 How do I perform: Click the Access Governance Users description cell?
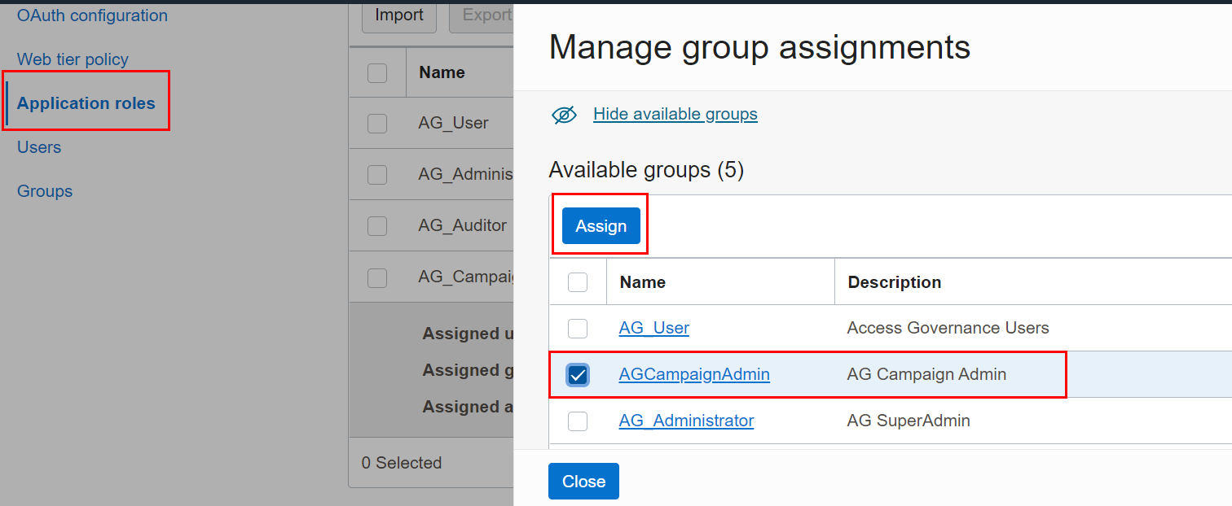[948, 328]
